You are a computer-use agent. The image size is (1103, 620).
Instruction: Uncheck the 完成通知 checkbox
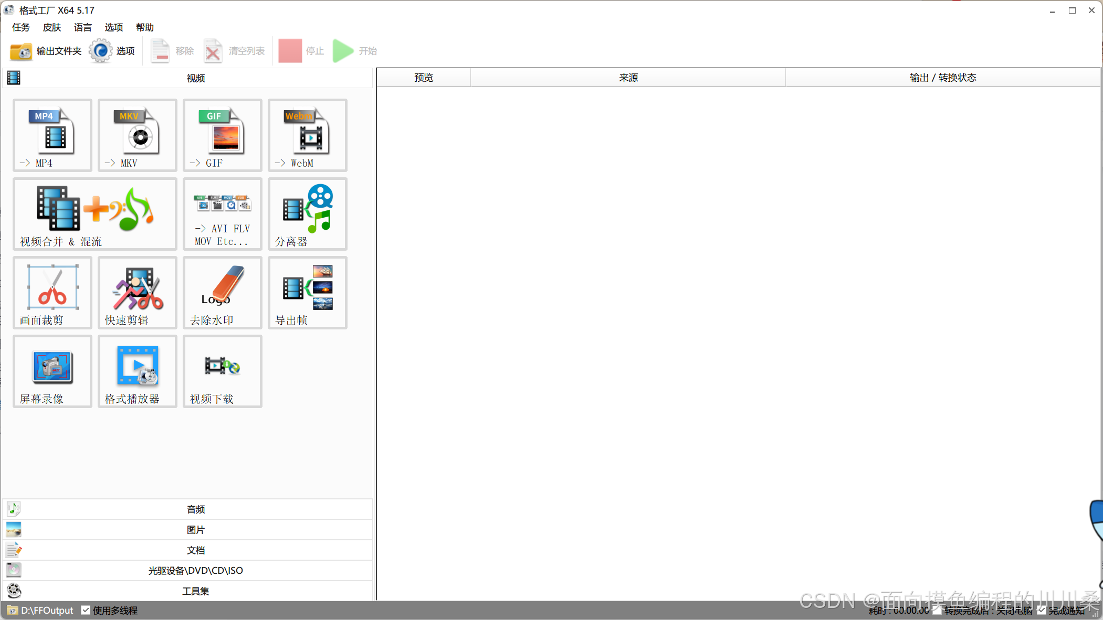tap(1042, 610)
